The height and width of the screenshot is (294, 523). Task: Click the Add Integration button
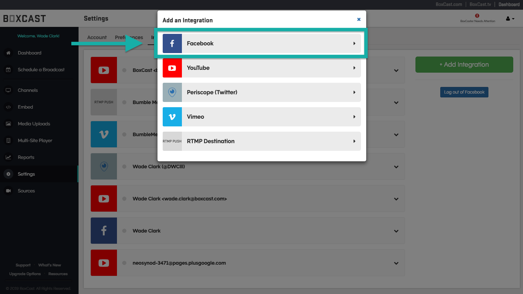[464, 65]
